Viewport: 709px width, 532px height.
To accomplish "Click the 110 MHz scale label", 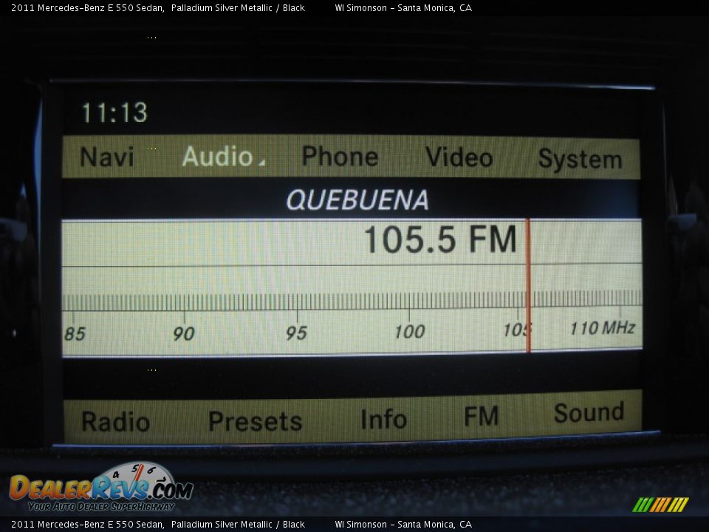I will [602, 328].
